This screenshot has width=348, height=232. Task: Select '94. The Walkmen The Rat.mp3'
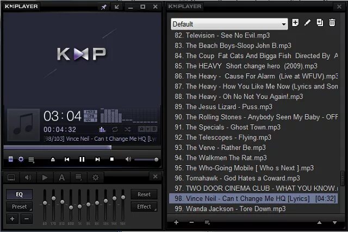coord(253,158)
